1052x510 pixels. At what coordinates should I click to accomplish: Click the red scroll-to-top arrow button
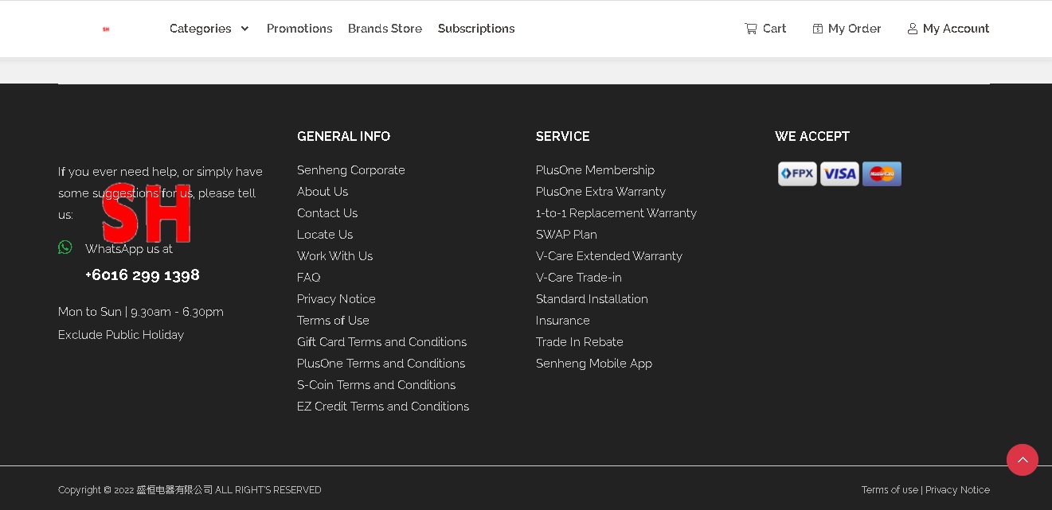[x=1022, y=460]
